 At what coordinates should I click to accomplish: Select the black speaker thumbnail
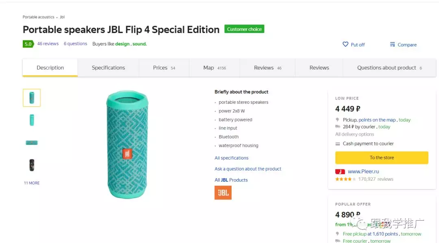(32, 165)
